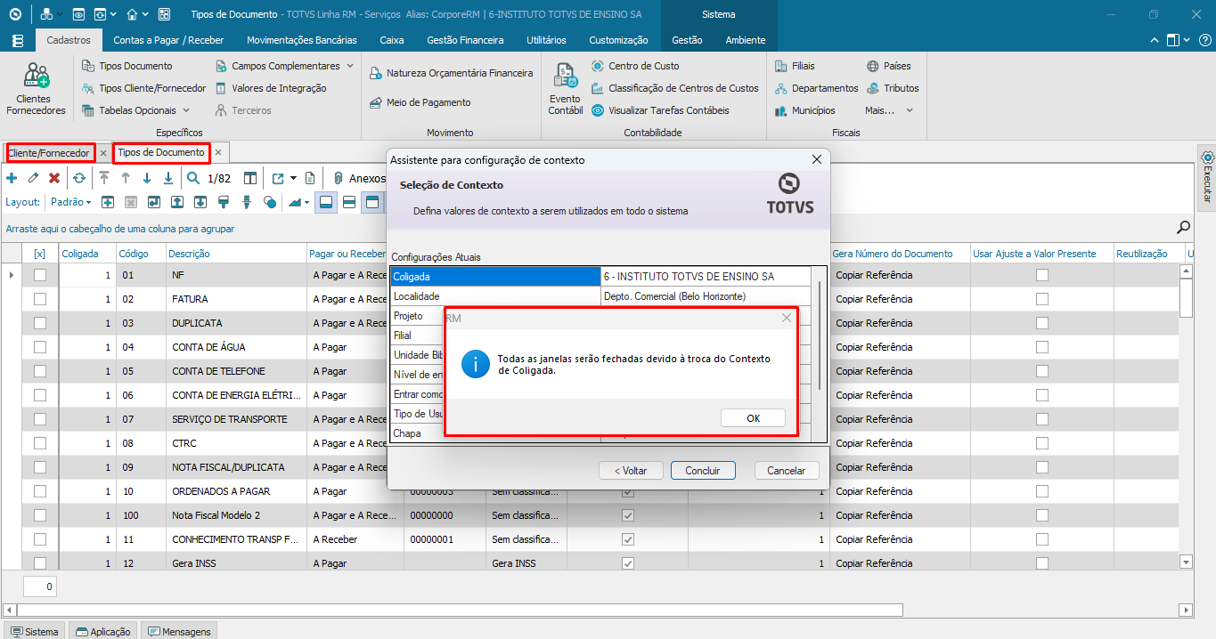
Task: Switch to the Cliente/Fornecedor document tab
Action: [x=49, y=153]
